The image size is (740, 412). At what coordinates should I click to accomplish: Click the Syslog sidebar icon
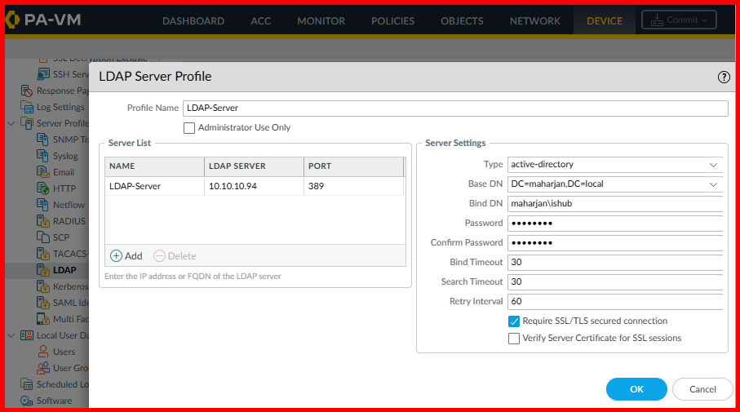tap(46, 156)
